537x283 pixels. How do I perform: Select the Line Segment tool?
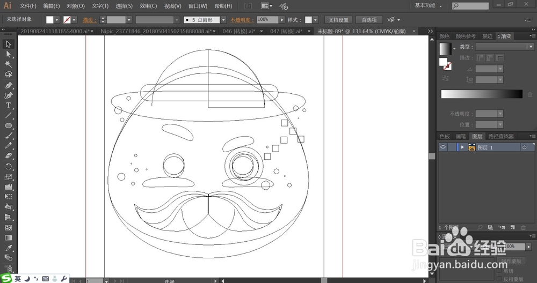[x=8, y=116]
